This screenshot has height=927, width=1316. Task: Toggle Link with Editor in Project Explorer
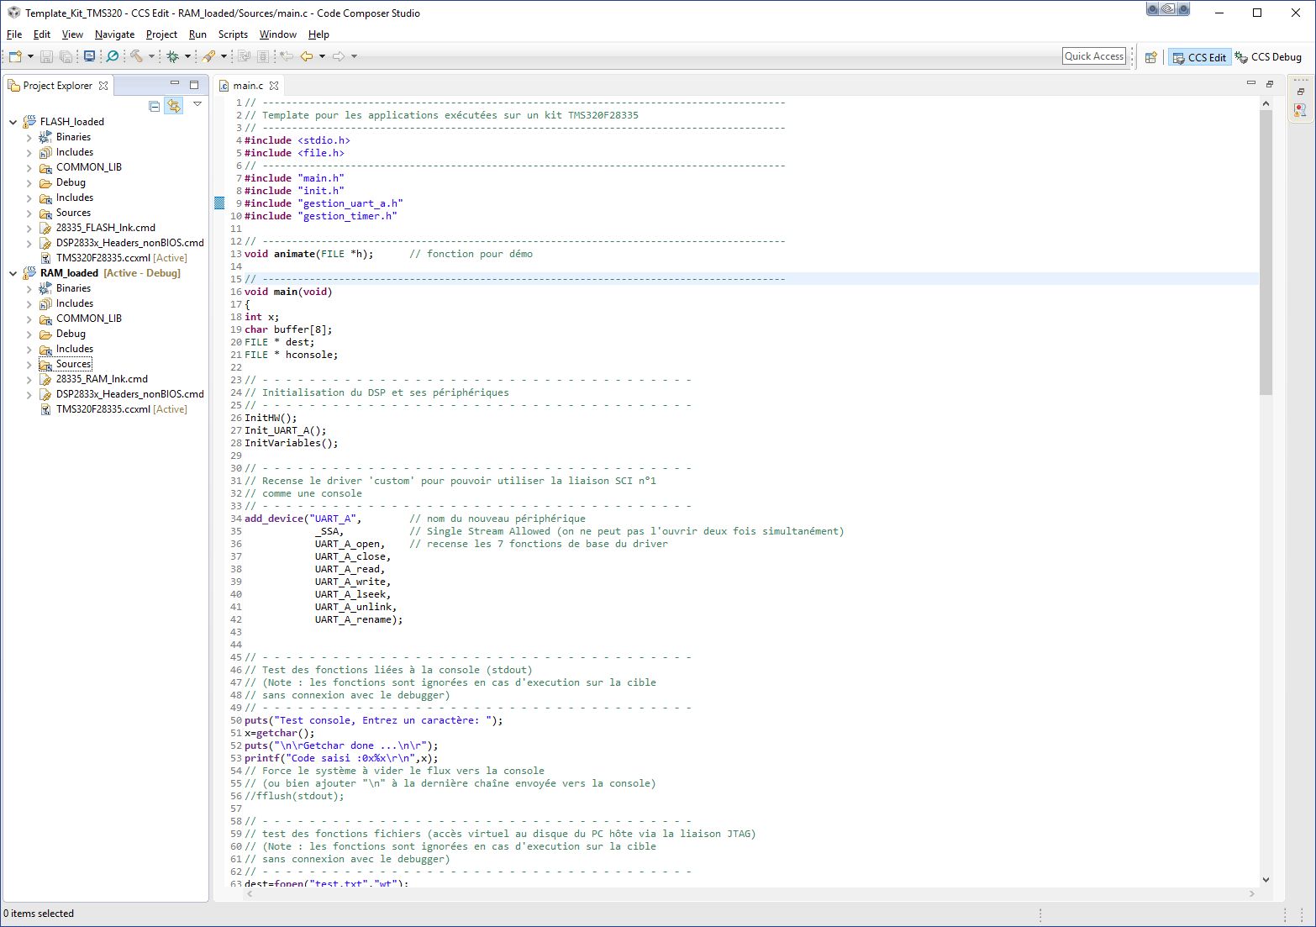coord(173,106)
